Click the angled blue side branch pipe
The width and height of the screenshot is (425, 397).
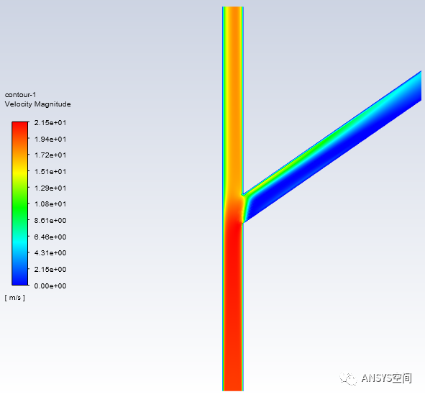(x=332, y=147)
